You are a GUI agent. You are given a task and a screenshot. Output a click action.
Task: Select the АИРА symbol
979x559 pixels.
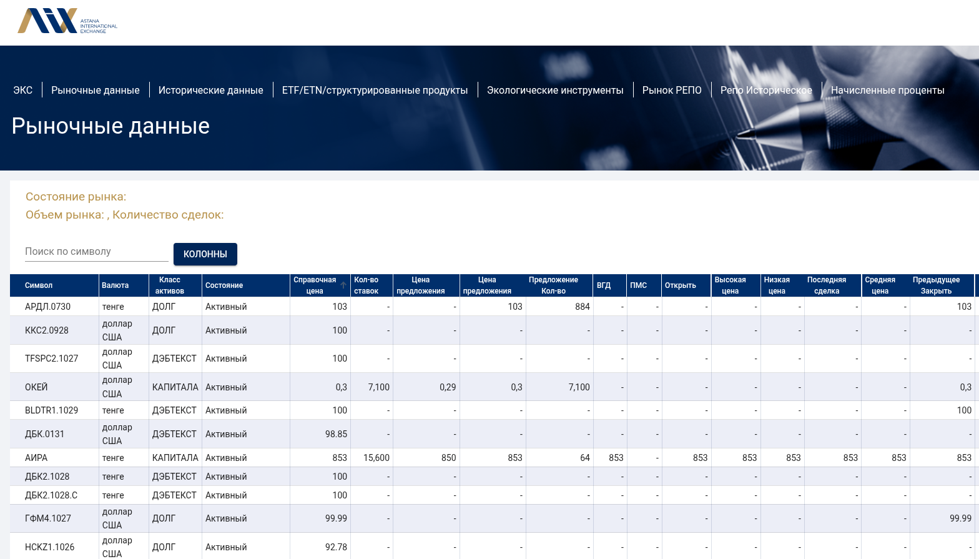[x=36, y=458]
